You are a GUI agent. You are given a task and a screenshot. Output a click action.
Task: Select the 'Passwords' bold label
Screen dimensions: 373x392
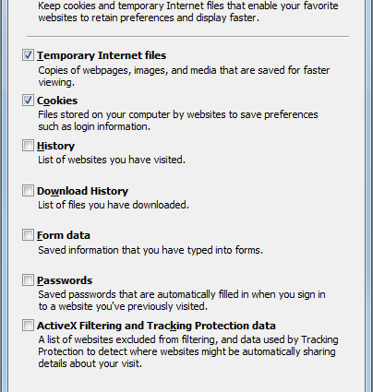tap(65, 280)
